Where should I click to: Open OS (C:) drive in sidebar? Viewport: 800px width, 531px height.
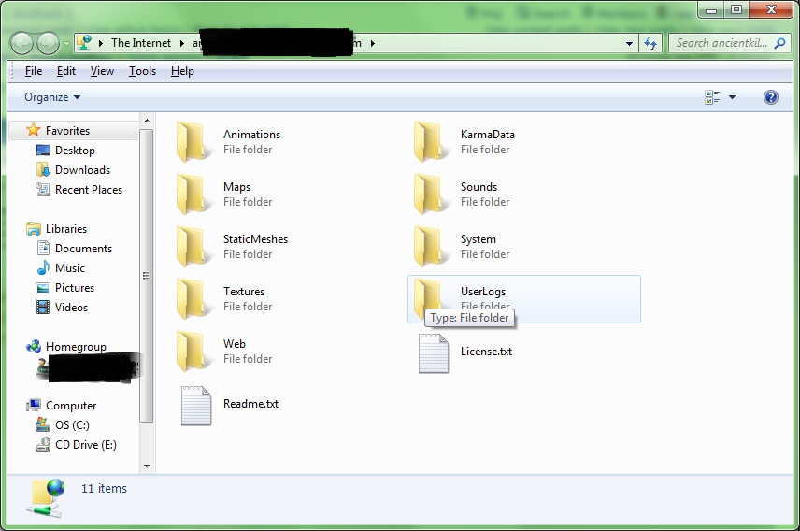[x=72, y=425]
